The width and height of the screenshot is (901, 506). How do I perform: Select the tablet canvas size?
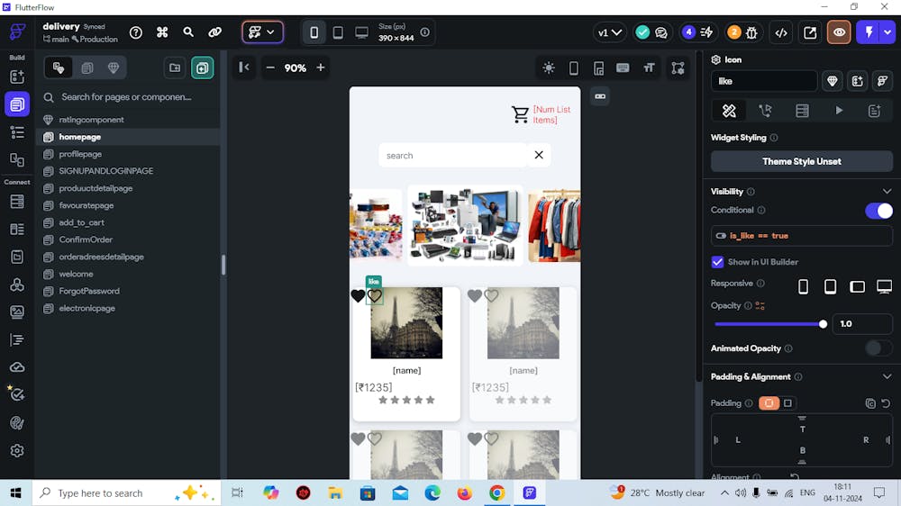click(x=338, y=32)
